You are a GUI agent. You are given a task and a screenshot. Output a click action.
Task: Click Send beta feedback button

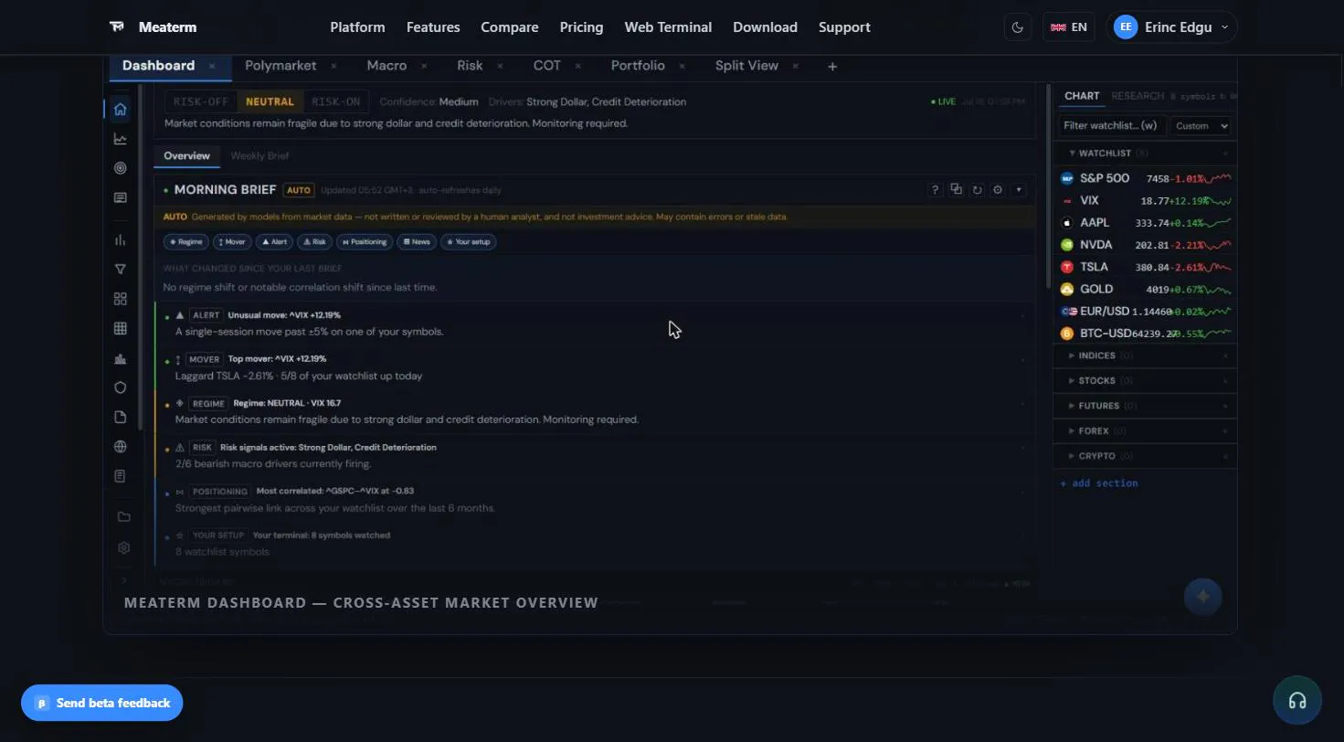coord(102,703)
